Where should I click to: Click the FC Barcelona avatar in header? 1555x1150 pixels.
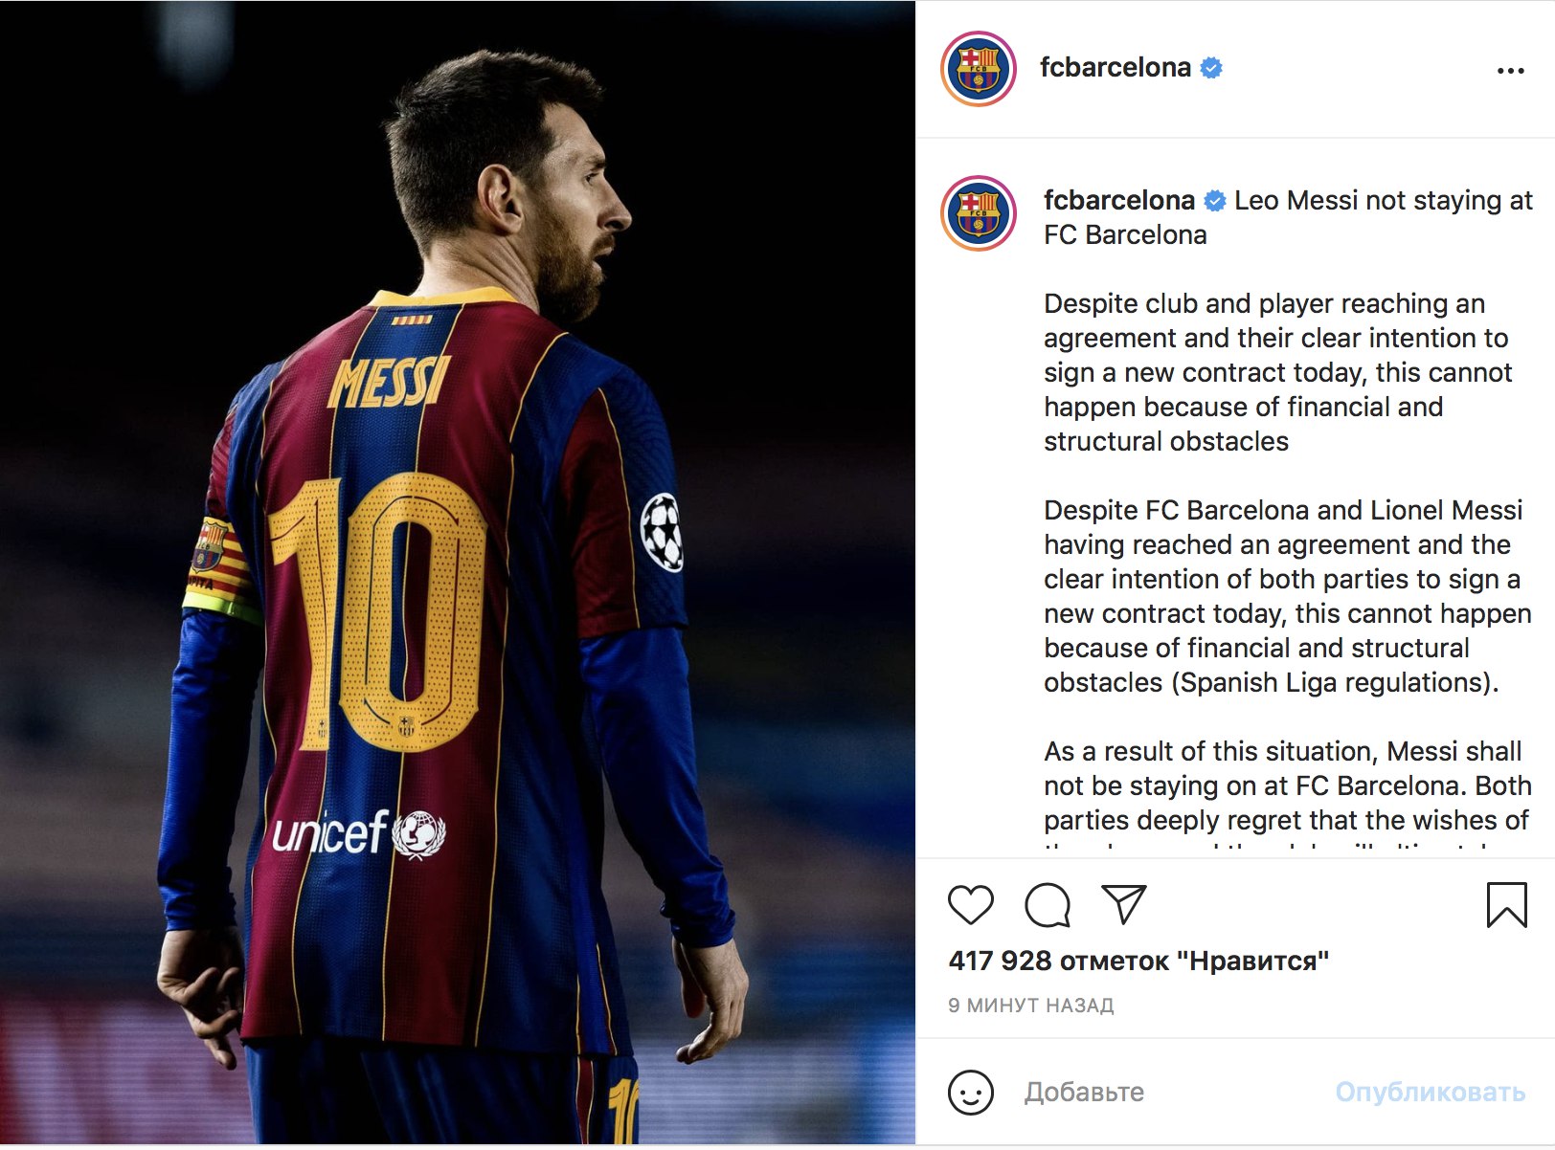click(x=979, y=69)
